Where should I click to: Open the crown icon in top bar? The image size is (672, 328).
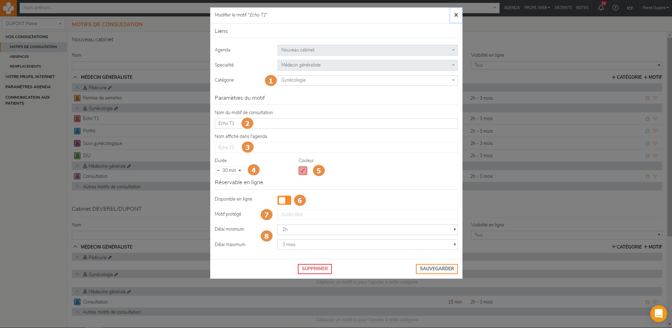pos(630,8)
